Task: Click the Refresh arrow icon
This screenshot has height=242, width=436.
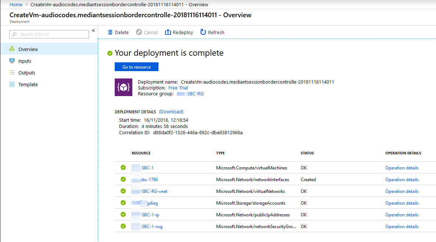Action: (x=203, y=32)
